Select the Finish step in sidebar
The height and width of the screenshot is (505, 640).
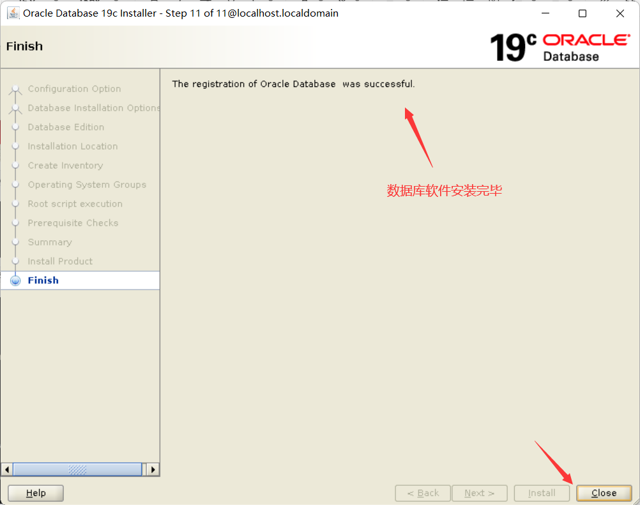click(43, 280)
